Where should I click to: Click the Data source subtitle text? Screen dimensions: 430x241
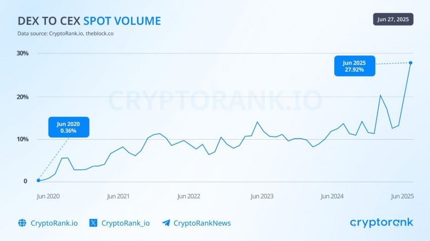pos(66,34)
